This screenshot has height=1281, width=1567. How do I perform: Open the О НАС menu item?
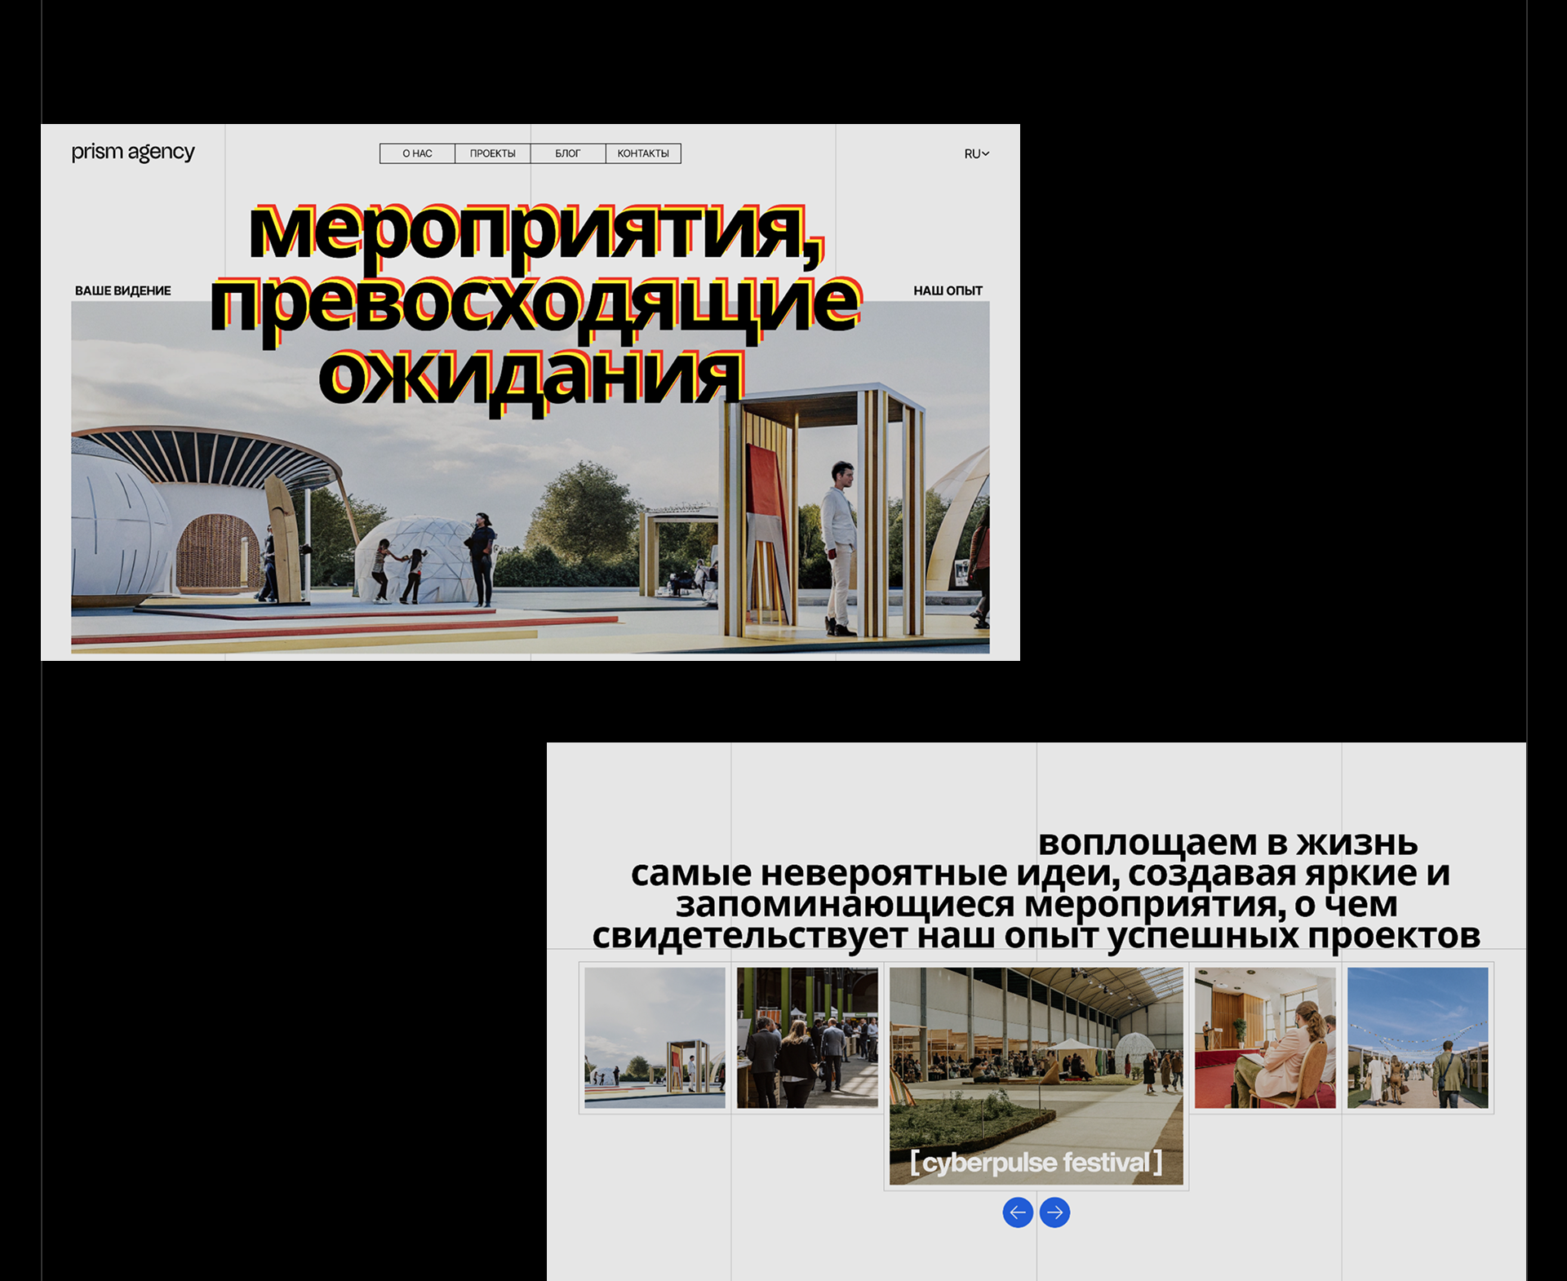(417, 153)
